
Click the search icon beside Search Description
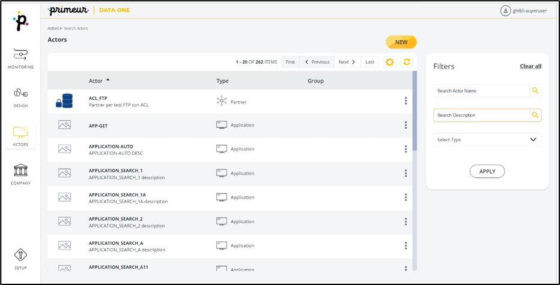coord(535,115)
